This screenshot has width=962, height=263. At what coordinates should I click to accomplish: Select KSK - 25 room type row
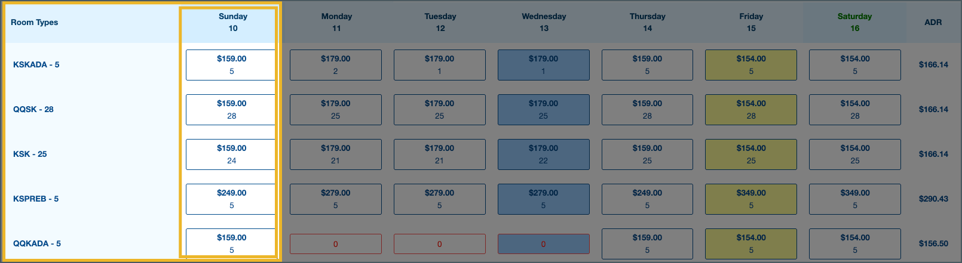[30, 154]
